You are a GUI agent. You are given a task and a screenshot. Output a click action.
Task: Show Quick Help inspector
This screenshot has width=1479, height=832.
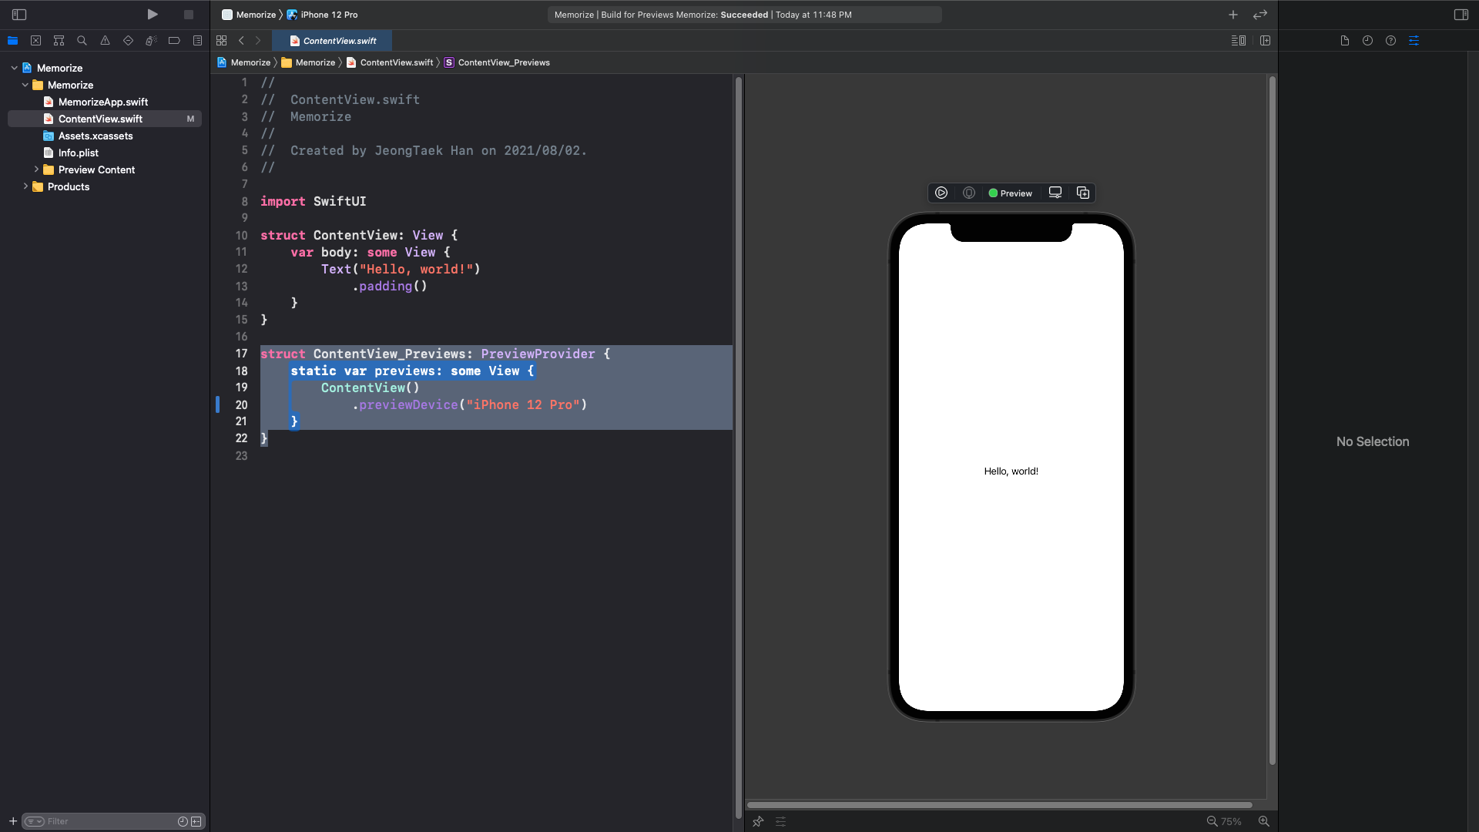pos(1390,41)
